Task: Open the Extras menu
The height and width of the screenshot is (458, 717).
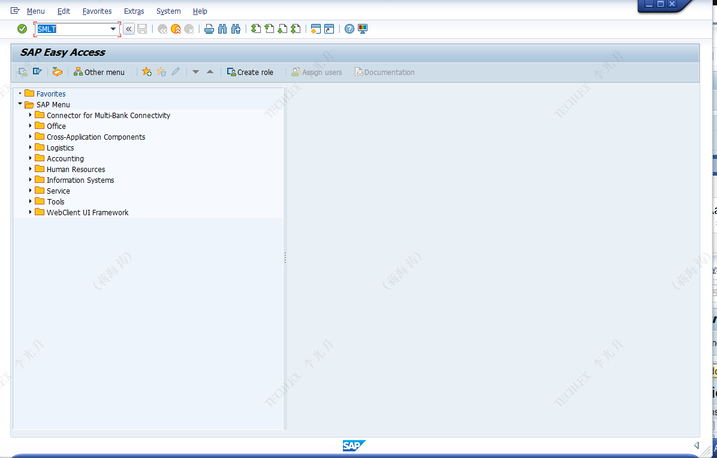Action: click(x=134, y=11)
